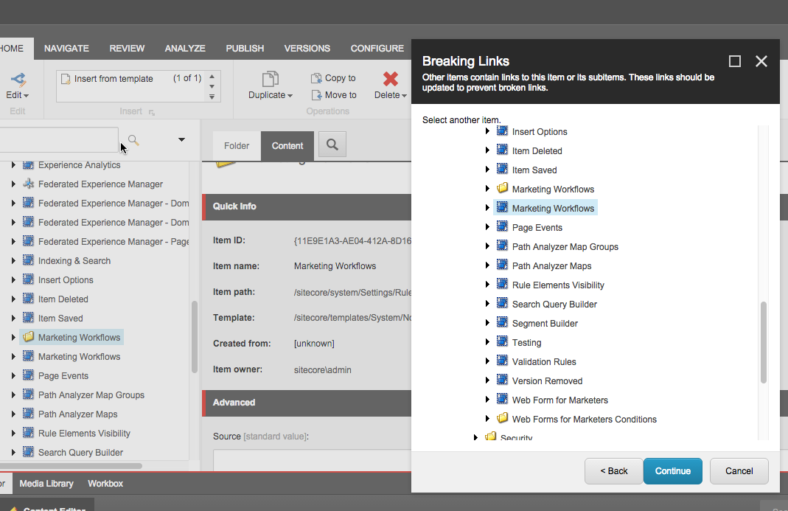Open the ANALYZE ribbon tab
The width and height of the screenshot is (788, 511).
coord(185,48)
